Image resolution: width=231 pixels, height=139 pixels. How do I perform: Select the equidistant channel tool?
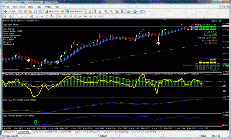click(32, 16)
